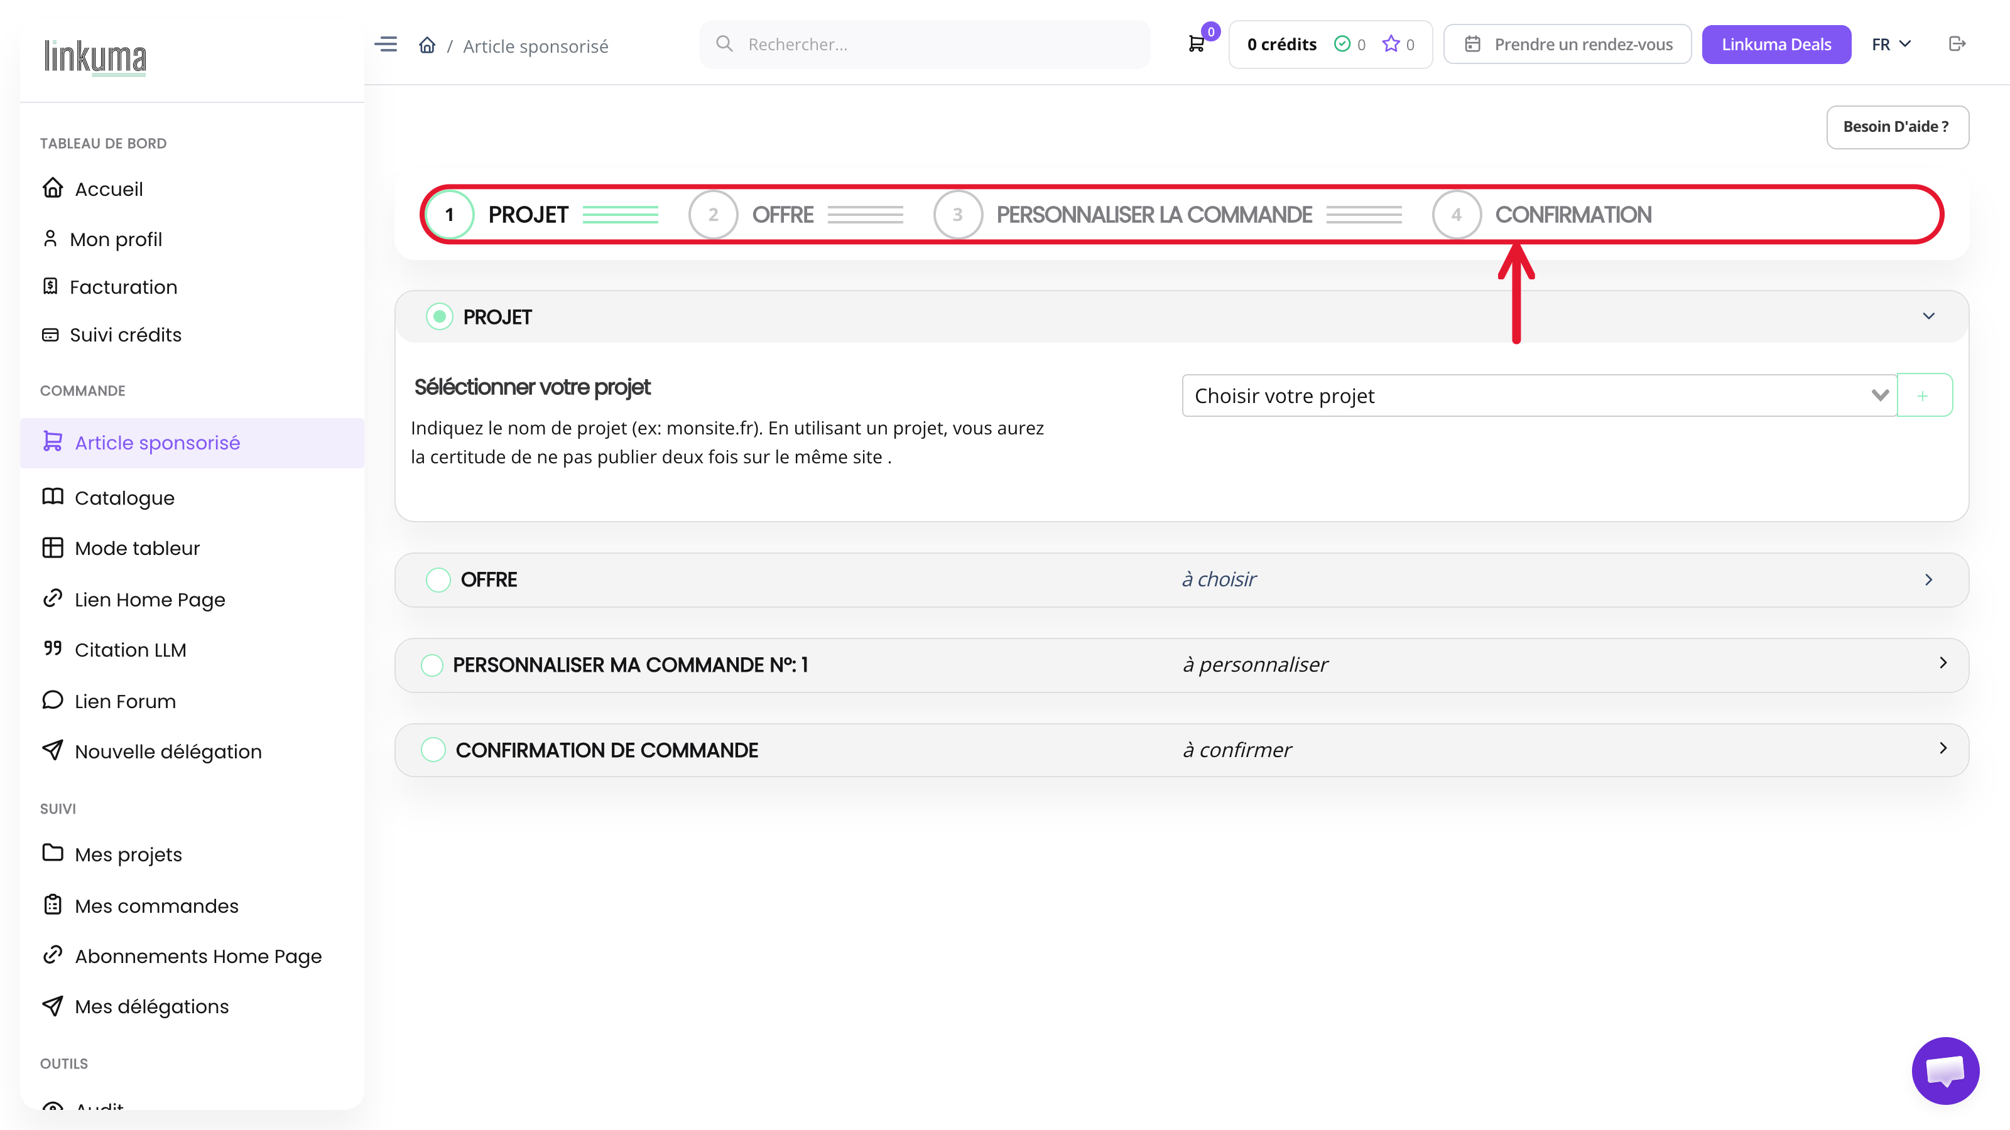Open the shopping cart icon
Viewport: 2010px width, 1130px height.
point(1195,45)
